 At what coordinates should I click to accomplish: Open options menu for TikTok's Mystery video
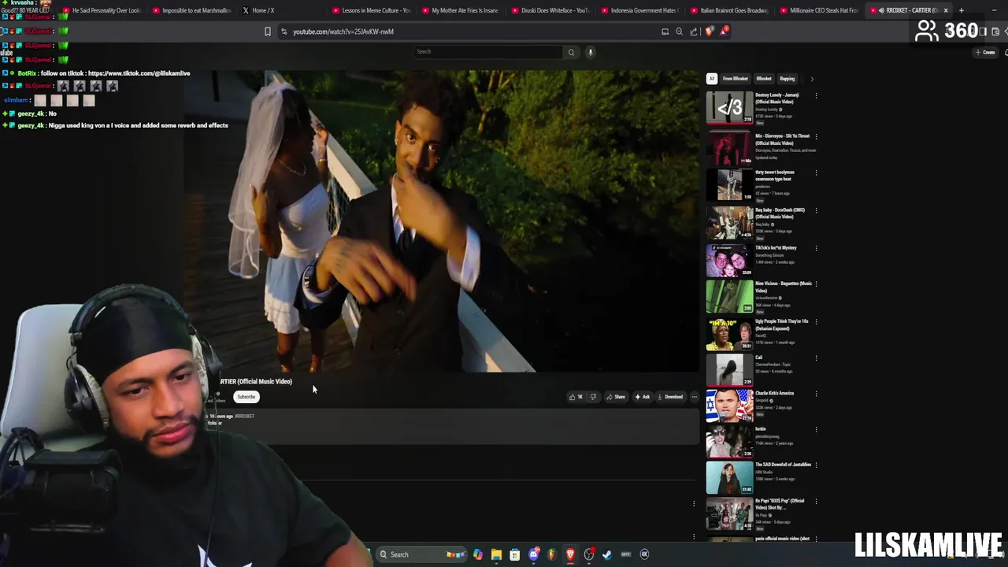816,248
